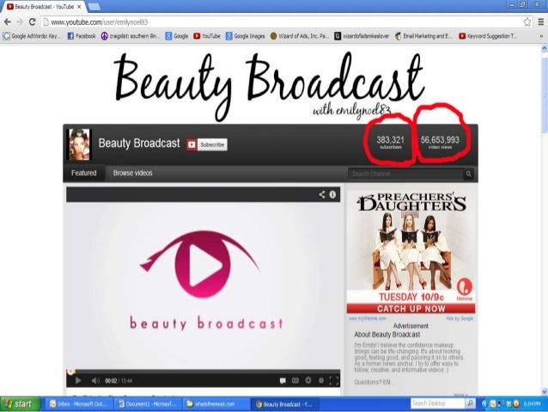Open the Windows Start menu
Screen dimensions: 548x412
(21, 404)
